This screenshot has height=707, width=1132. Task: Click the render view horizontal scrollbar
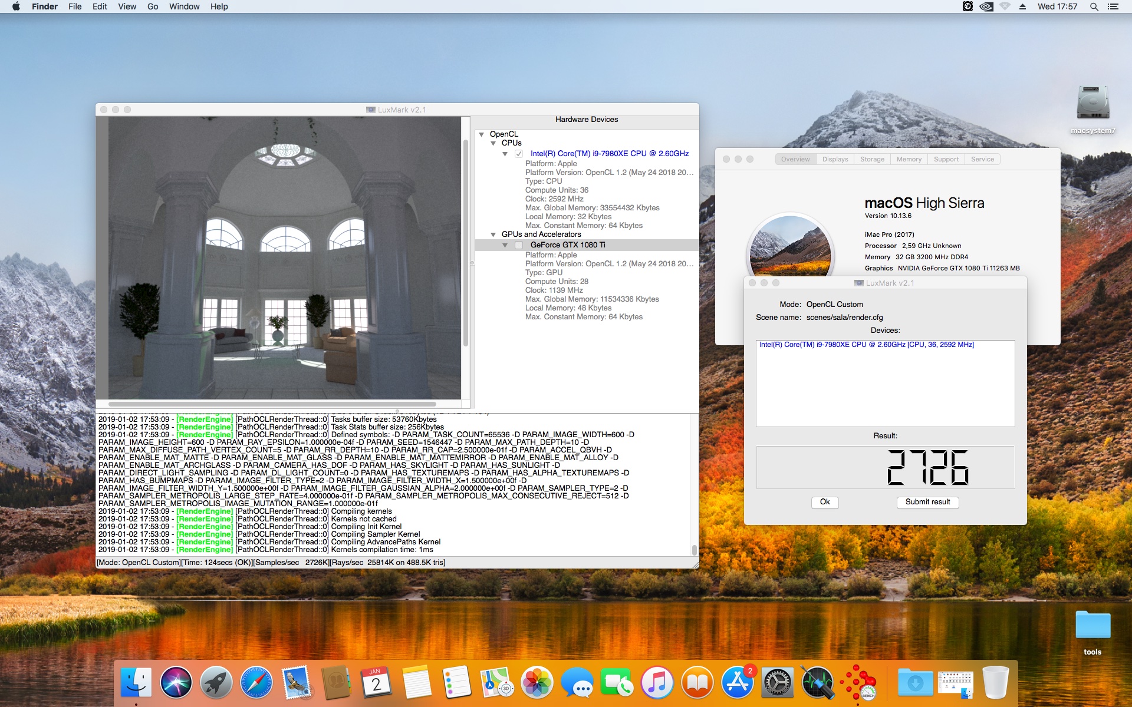(x=272, y=404)
